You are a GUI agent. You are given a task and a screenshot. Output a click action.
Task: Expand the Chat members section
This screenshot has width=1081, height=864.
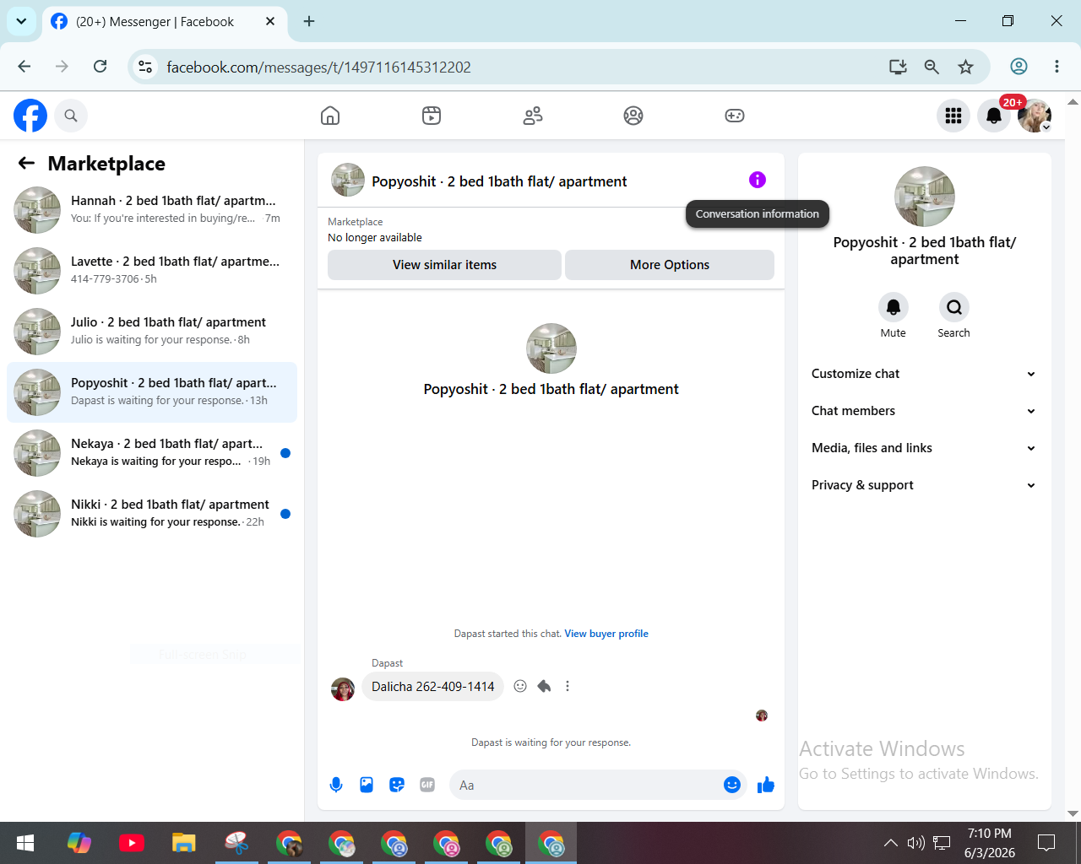924,411
